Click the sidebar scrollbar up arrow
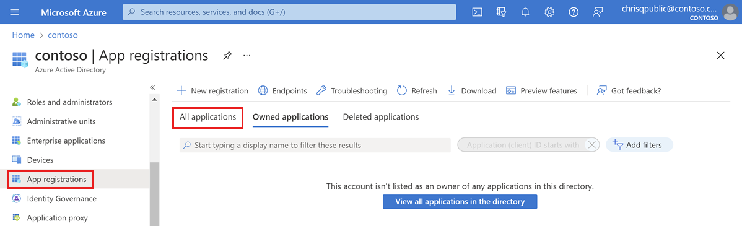The height and width of the screenshot is (226, 742). pyautogui.click(x=154, y=99)
